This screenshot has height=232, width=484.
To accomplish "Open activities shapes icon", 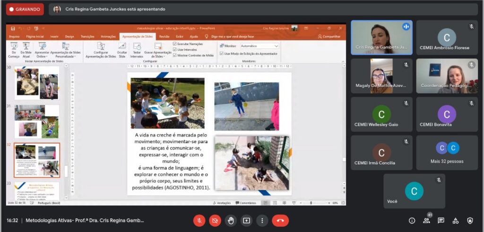I will (x=456, y=221).
